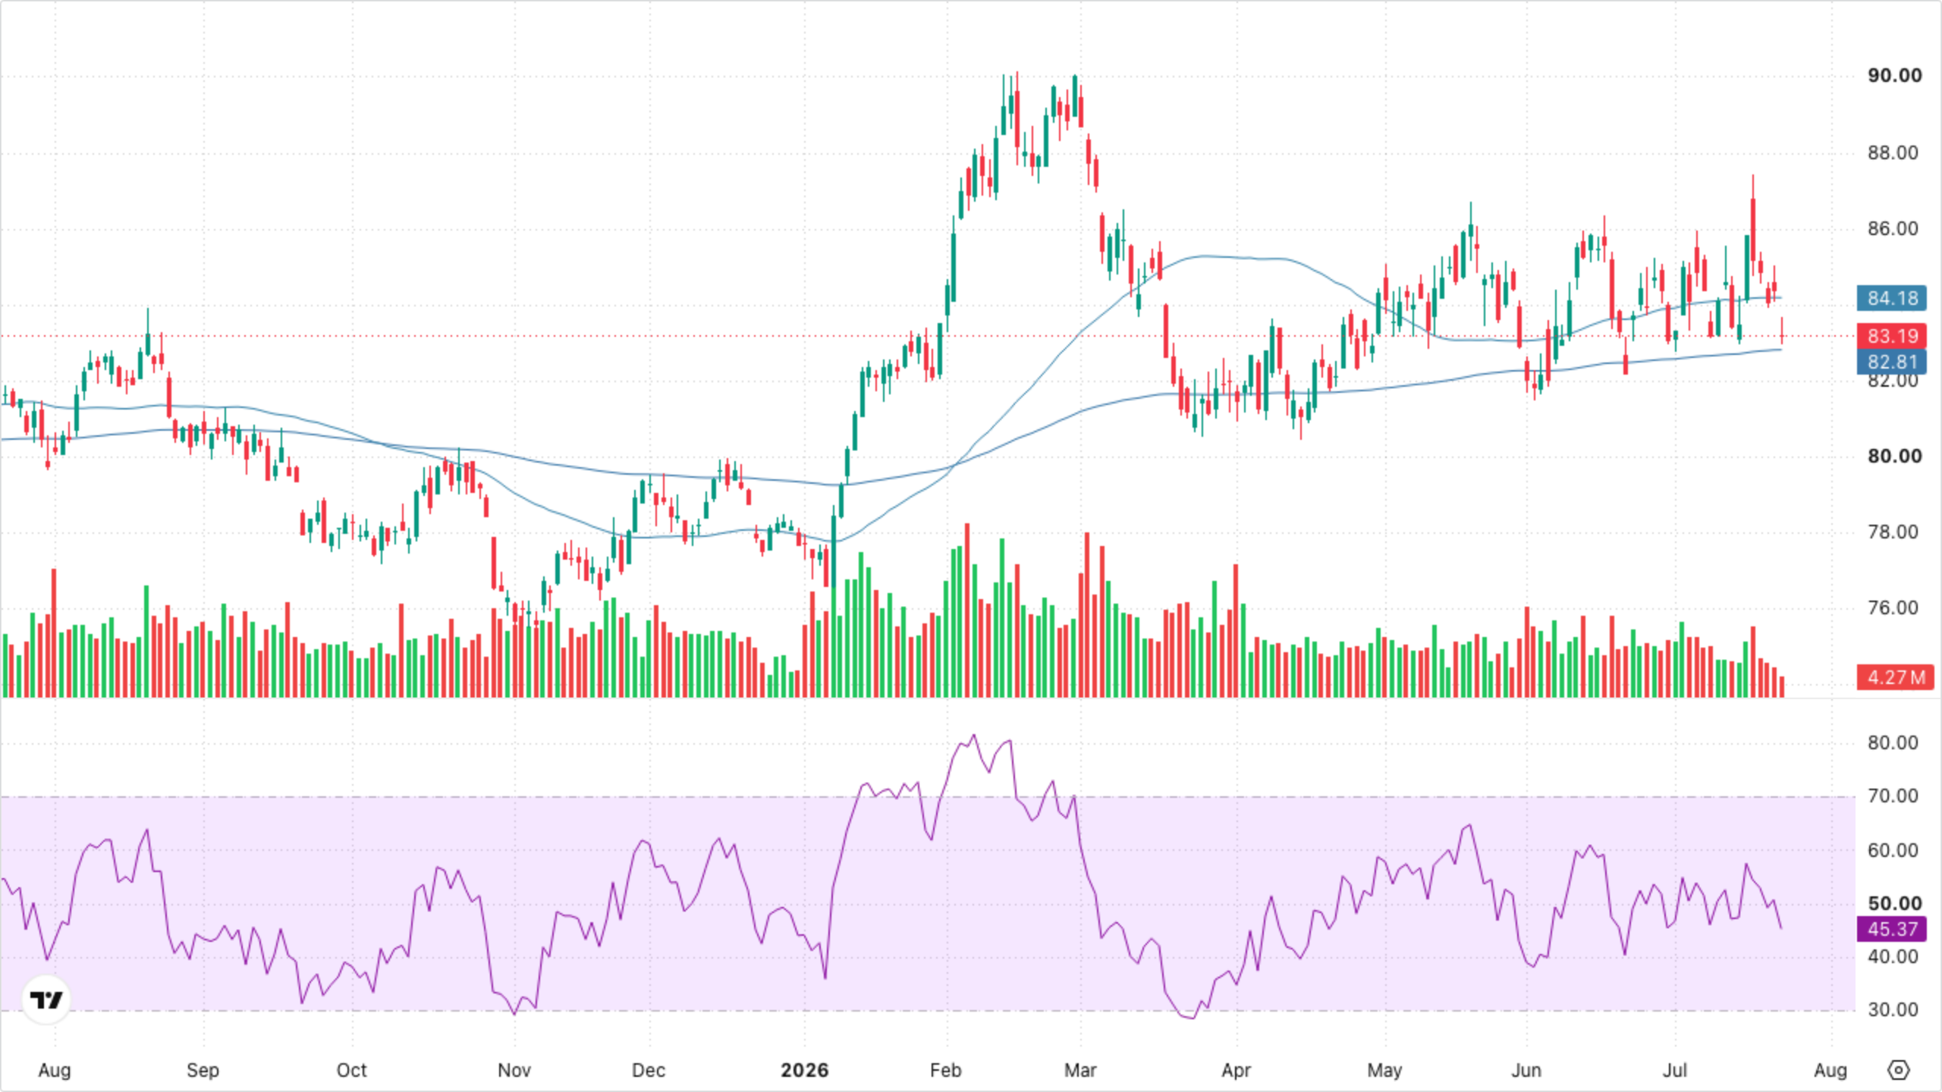
Task: Open chart settings gear icon
Action: point(1898,1070)
